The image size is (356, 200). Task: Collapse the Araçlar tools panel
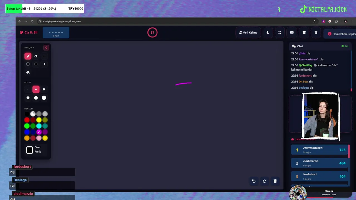pyautogui.click(x=46, y=48)
